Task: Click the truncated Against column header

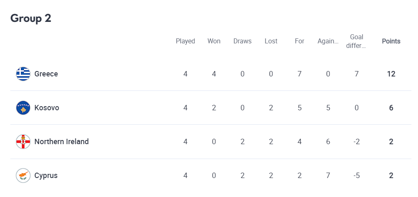Action: click(x=328, y=41)
